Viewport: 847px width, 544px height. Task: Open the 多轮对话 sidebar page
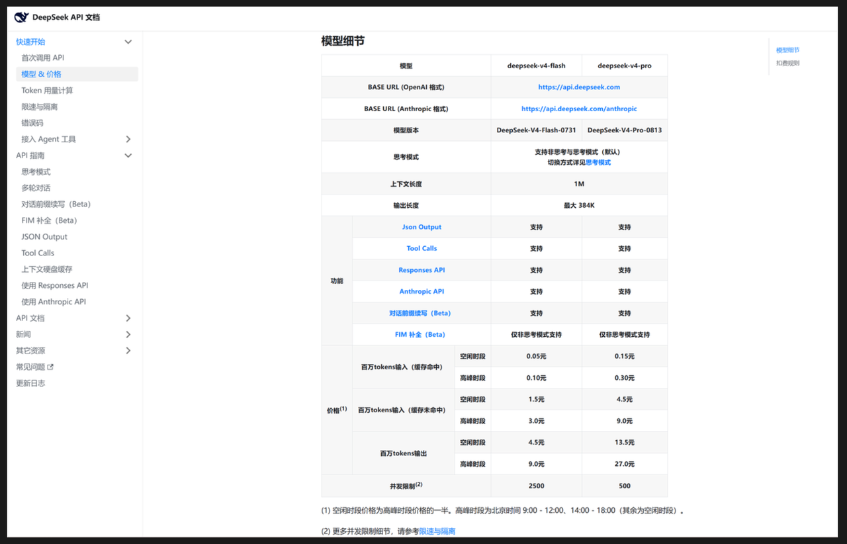pos(36,188)
